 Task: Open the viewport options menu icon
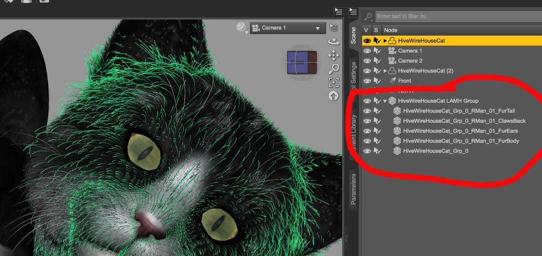[x=334, y=28]
